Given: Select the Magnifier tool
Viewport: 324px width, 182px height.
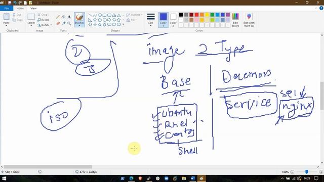Looking at the screenshot, I should [69, 23].
